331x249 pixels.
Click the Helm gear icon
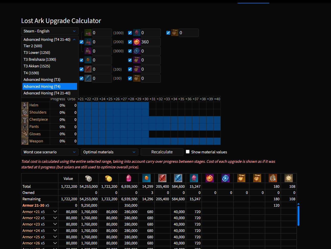[x=25, y=105]
